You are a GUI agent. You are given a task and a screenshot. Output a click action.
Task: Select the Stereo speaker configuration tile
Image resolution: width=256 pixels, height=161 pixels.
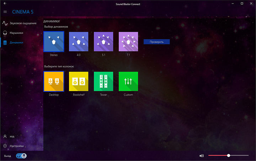54,42
